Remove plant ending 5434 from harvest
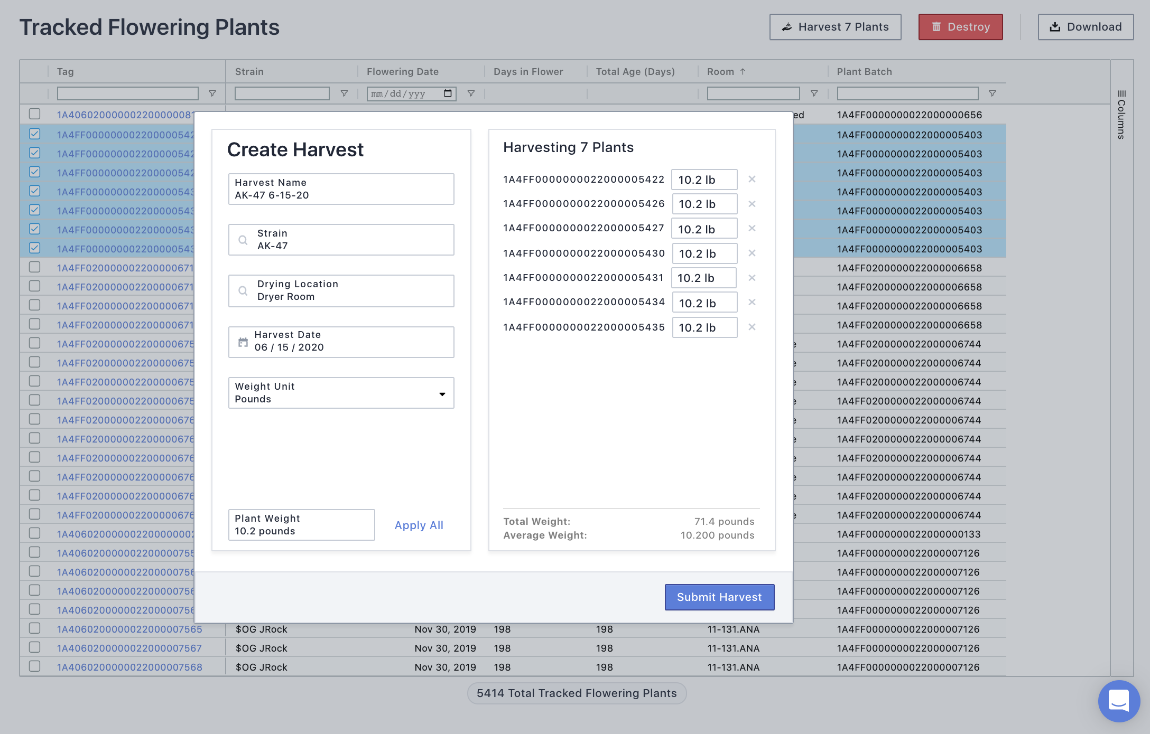 [x=752, y=302]
